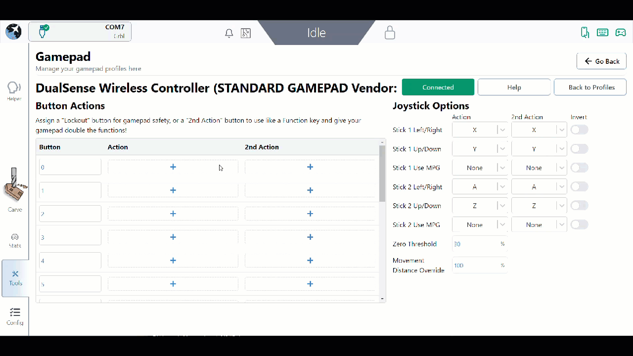The height and width of the screenshot is (356, 633).
Task: Toggle Invert for Stick 1 Use MPG
Action: point(579,168)
